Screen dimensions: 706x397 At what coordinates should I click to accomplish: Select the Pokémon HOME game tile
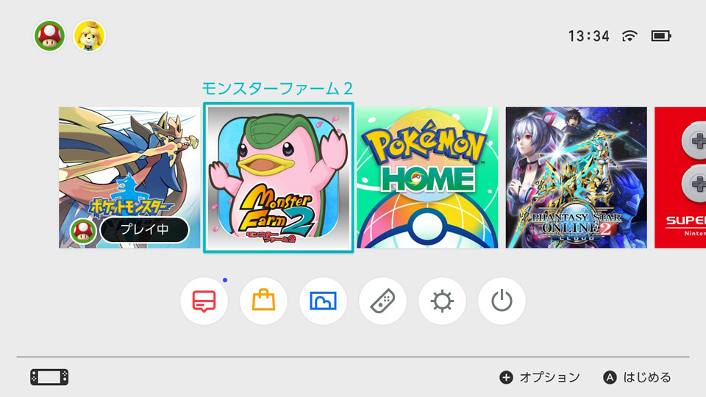click(427, 177)
